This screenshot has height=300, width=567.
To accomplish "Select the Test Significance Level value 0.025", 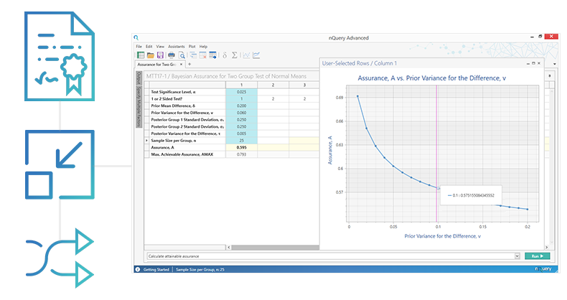I will tap(242, 92).
